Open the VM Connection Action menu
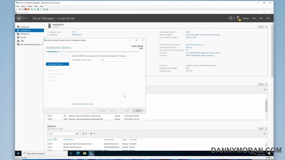This screenshot has height=160, width=285. tap(23, 6)
